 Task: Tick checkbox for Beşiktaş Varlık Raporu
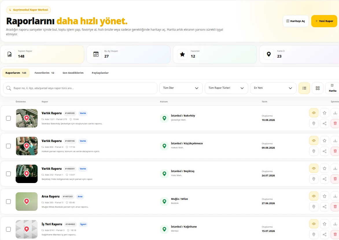[x=8, y=174]
